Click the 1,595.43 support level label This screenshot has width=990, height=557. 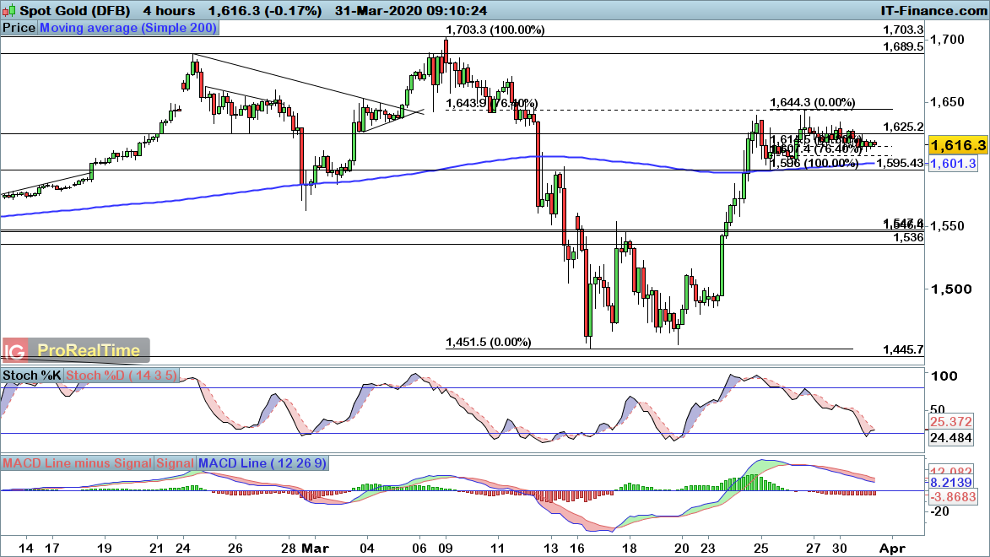pos(900,164)
